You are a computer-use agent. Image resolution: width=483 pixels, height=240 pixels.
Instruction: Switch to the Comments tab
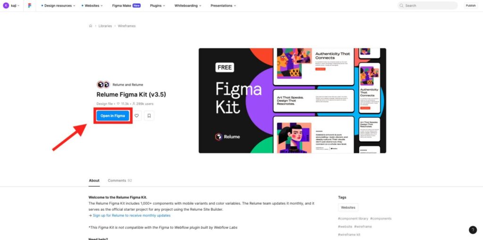pos(120,180)
